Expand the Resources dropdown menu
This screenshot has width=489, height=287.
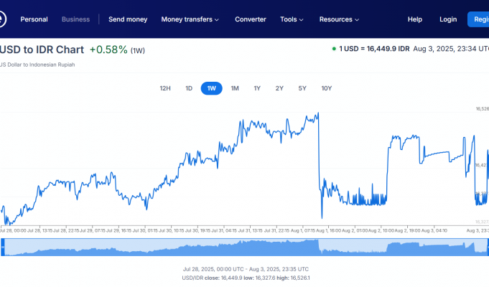[339, 19]
